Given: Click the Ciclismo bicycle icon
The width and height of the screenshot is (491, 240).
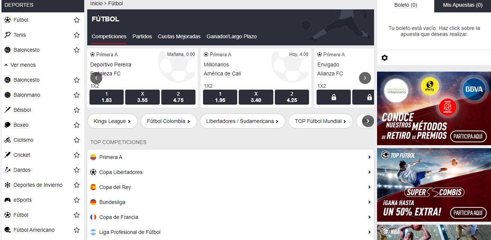Looking at the screenshot, I should (x=8, y=140).
